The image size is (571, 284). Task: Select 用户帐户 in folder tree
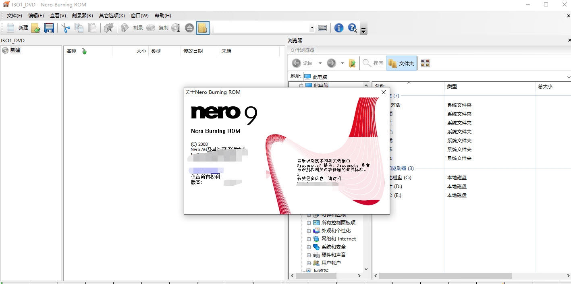331,263
